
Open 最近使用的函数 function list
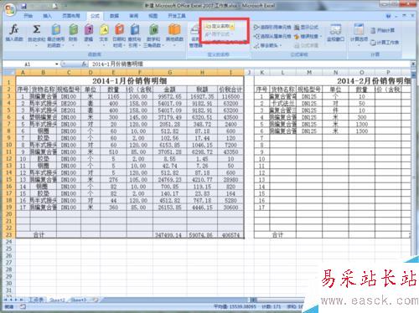56,35
